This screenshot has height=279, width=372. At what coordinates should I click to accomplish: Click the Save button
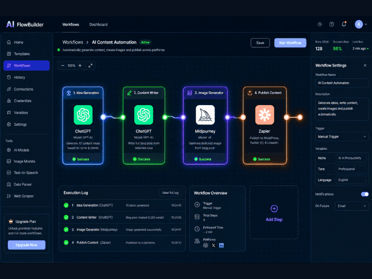click(260, 43)
